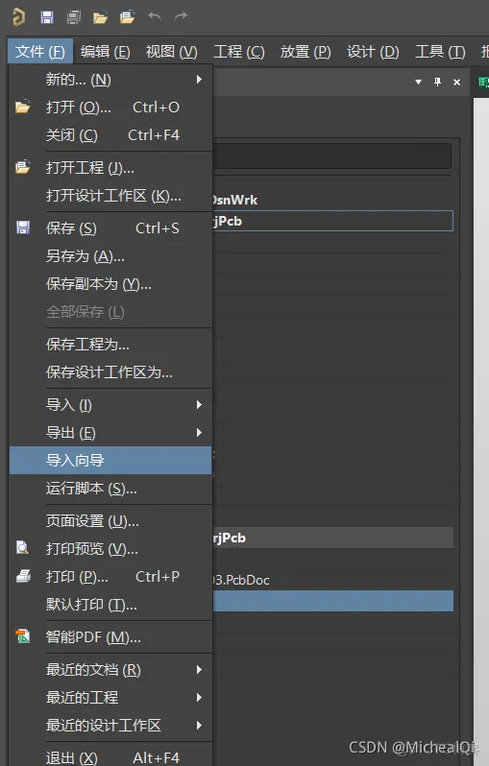The image size is (489, 766).
Task: Close the panel with the X icon
Action: pos(456,83)
